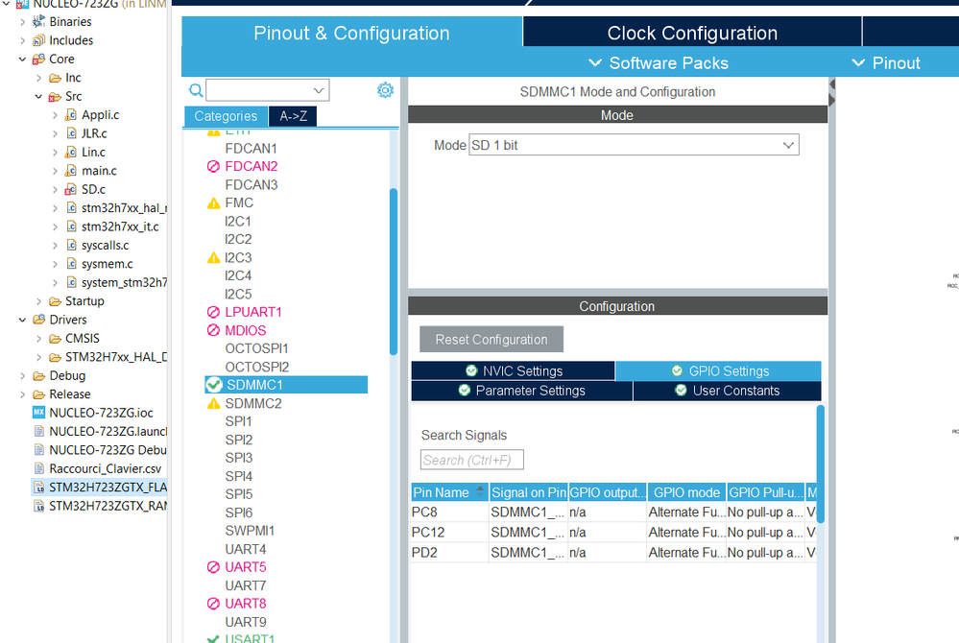Select SPI3 in the peripheral list
959x643 pixels.
coord(238,458)
